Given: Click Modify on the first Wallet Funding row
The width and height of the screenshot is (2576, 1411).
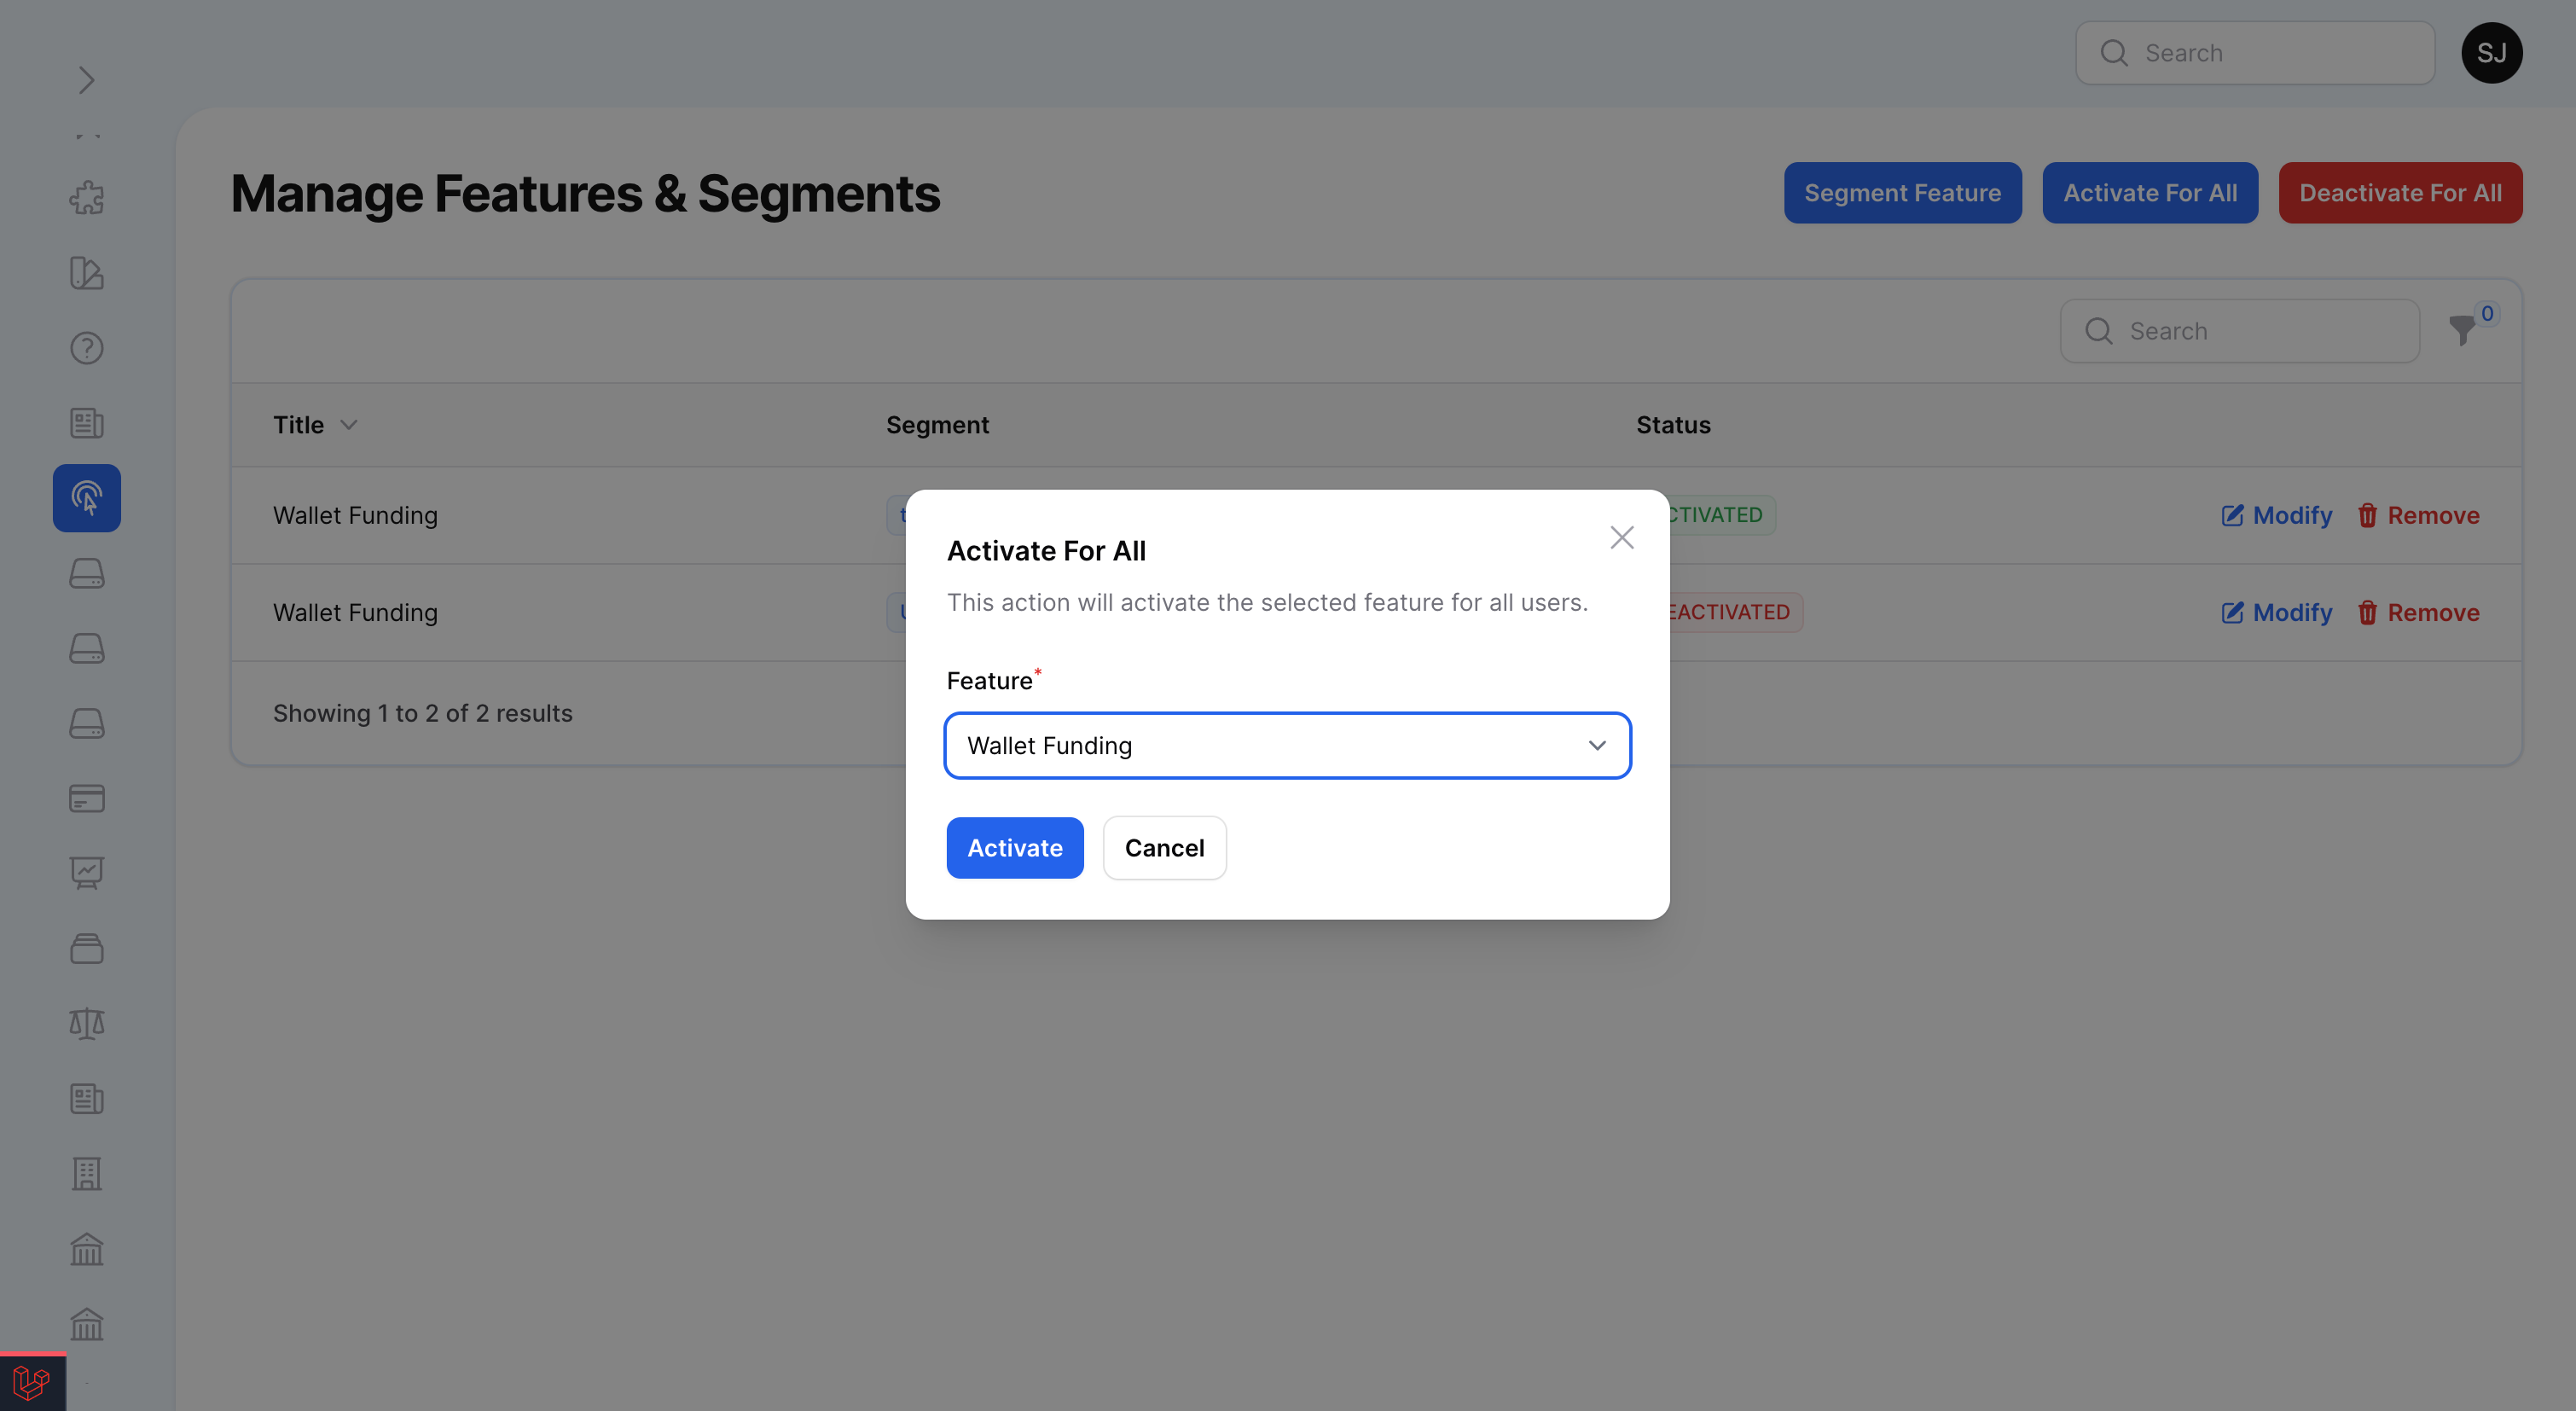Looking at the screenshot, I should [x=2277, y=515].
